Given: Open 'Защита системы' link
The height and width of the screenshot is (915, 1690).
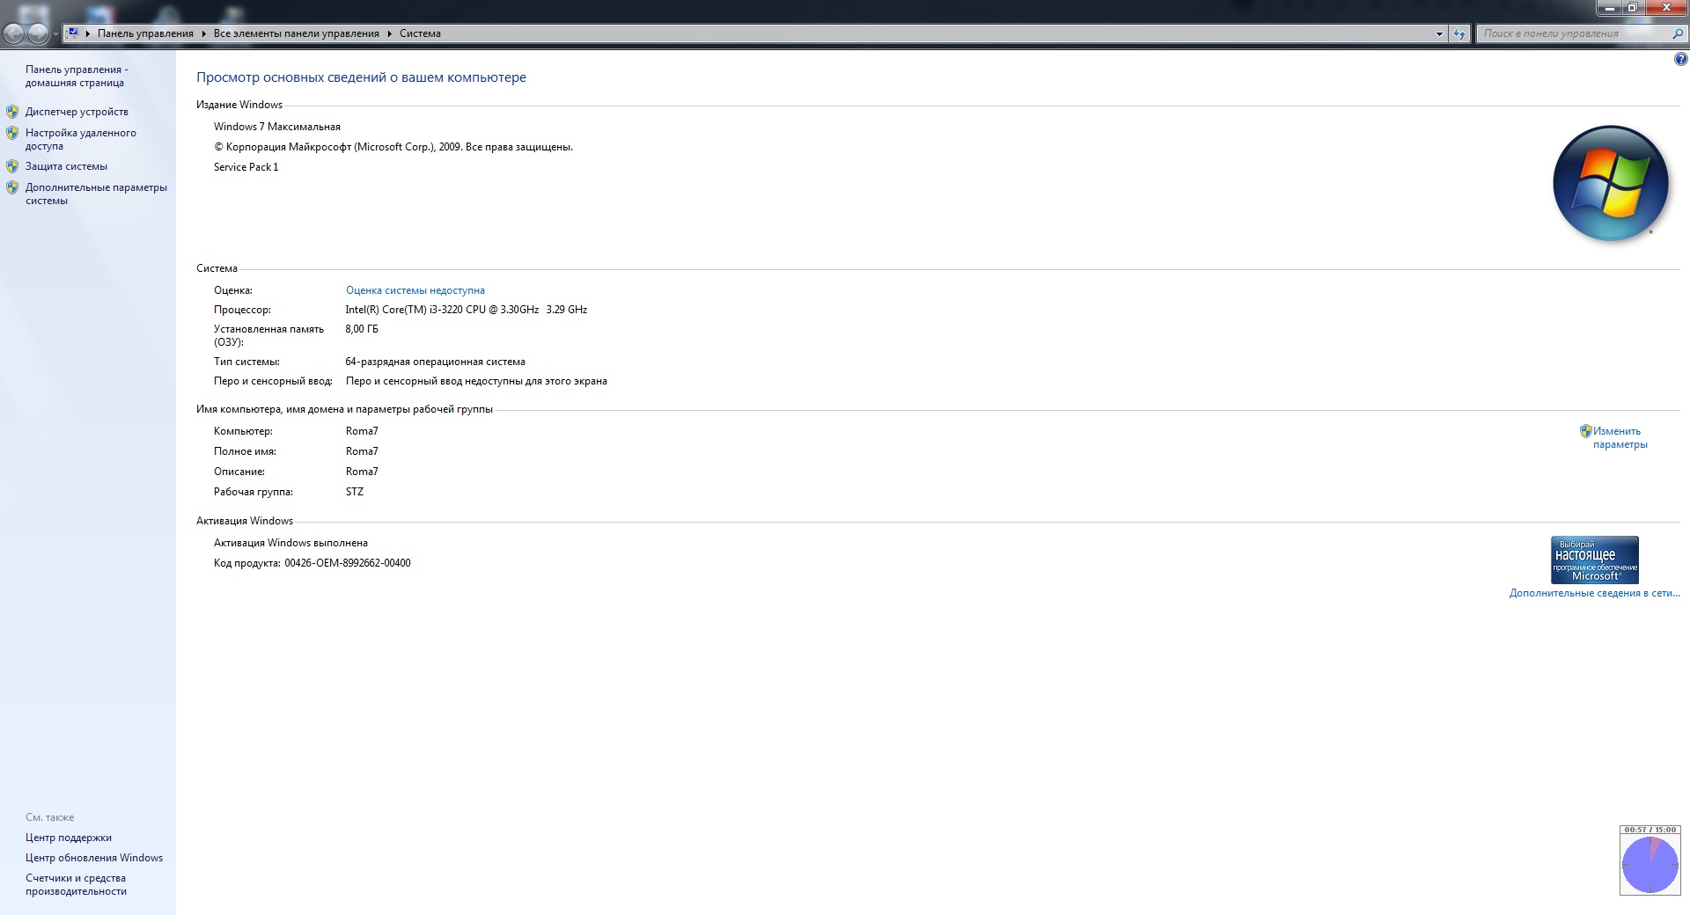Looking at the screenshot, I should [x=66, y=166].
